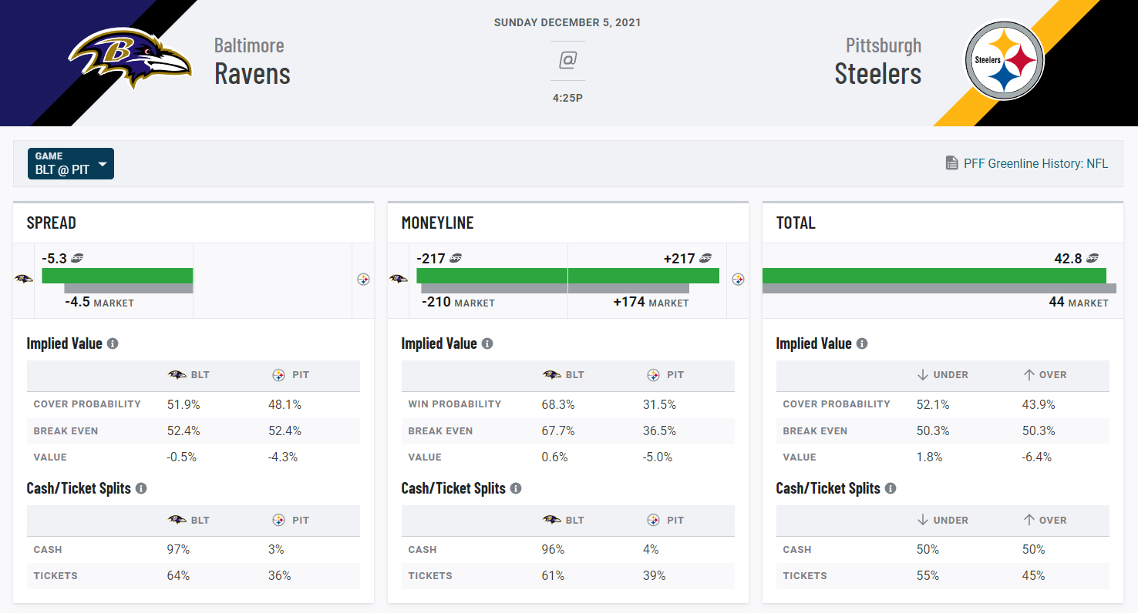The width and height of the screenshot is (1138, 613).
Task: Click the +174 MARKET moneyline label
Action: point(651,303)
